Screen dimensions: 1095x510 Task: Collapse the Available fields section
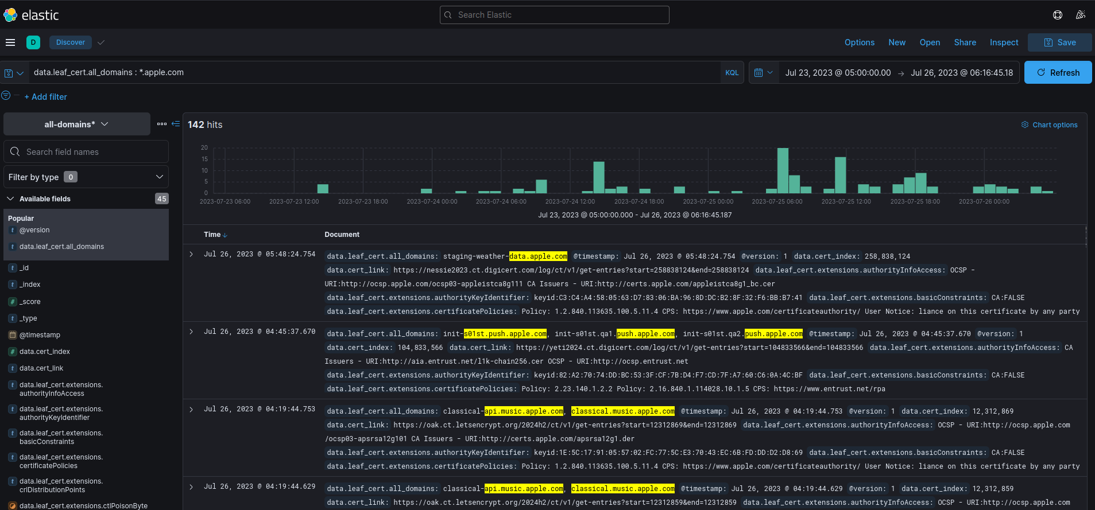10,198
